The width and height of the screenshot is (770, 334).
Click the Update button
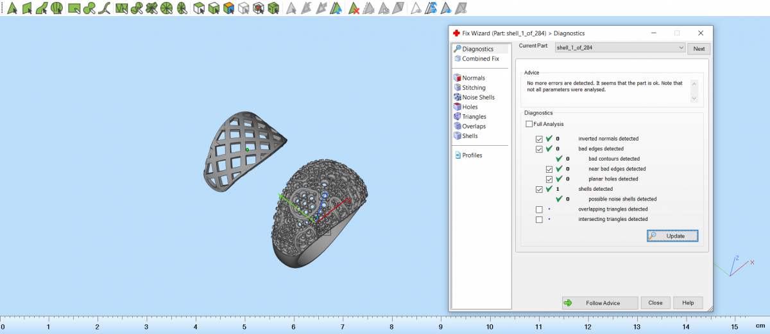click(x=672, y=236)
